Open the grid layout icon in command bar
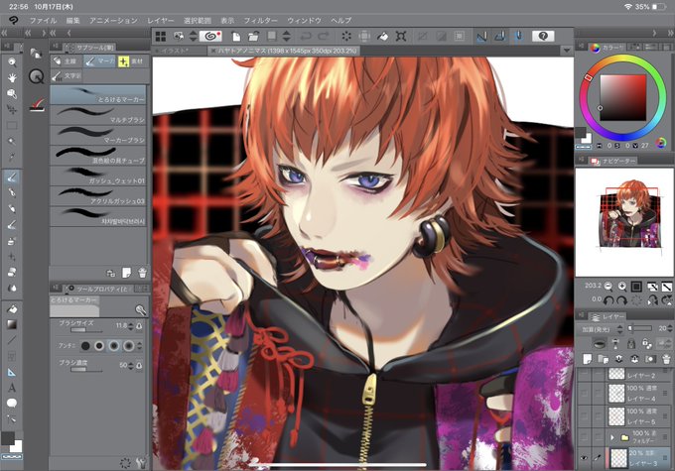 click(x=161, y=36)
